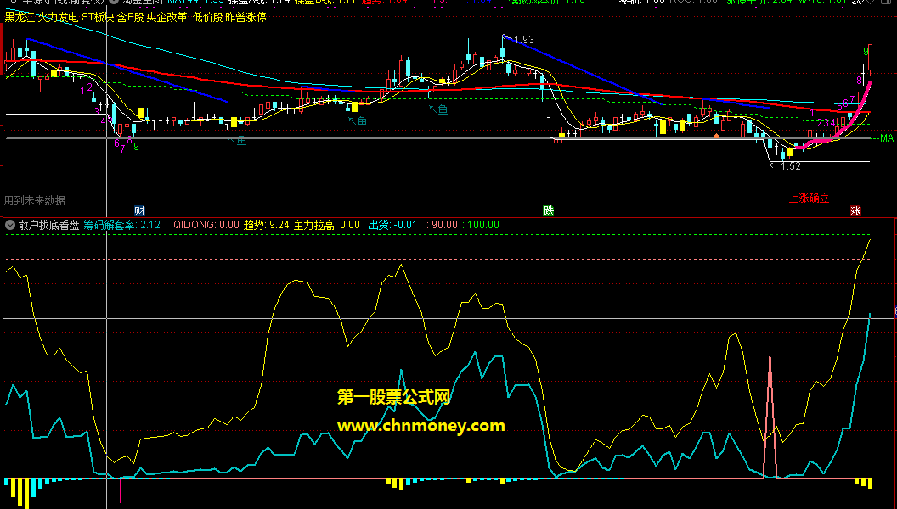Click the 100.00 green reference value
The width and height of the screenshot is (897, 509).
pos(483,225)
